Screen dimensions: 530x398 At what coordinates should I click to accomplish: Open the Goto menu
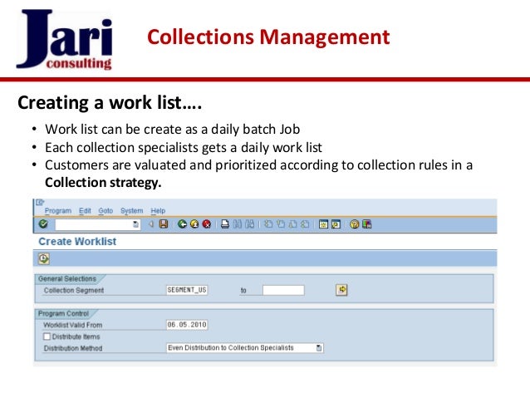(106, 211)
